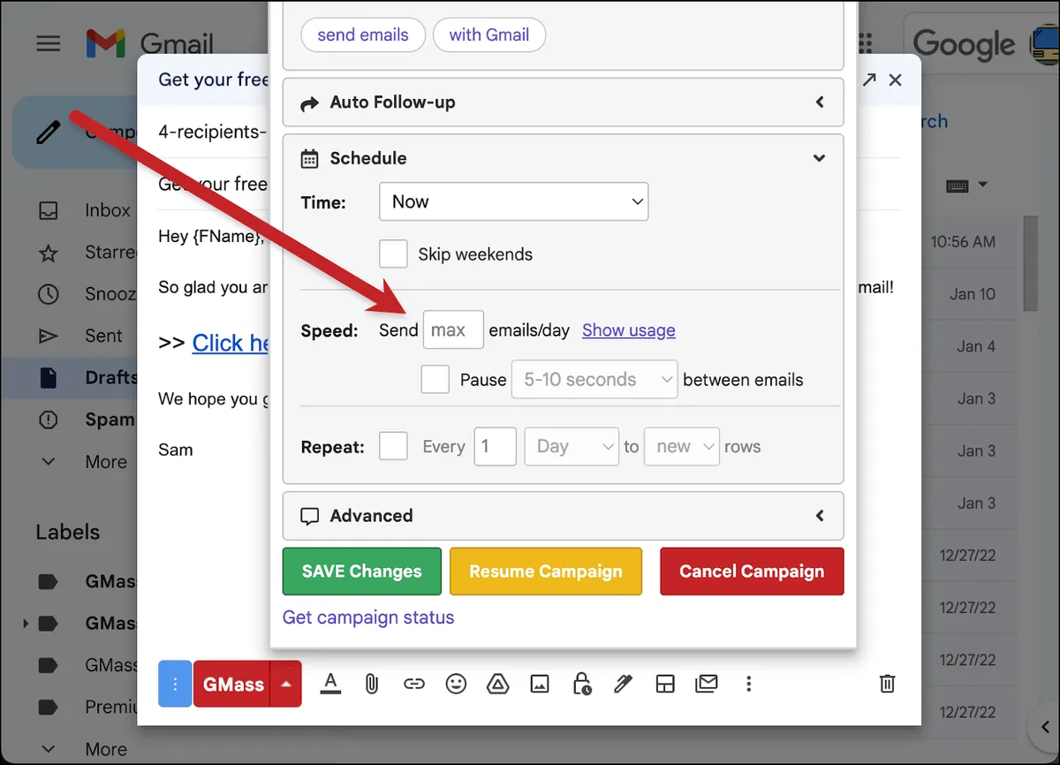Open the Inbox folder icon
1060x765 pixels.
pos(49,210)
